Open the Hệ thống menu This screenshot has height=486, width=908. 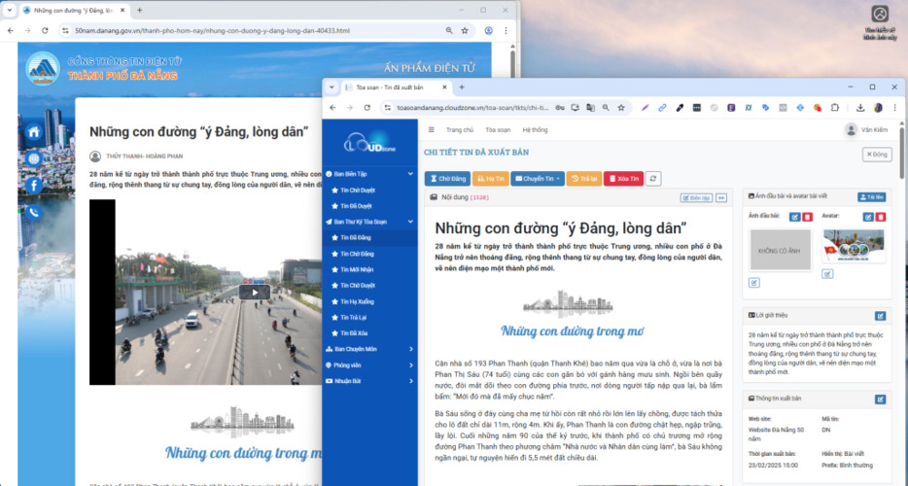point(535,129)
